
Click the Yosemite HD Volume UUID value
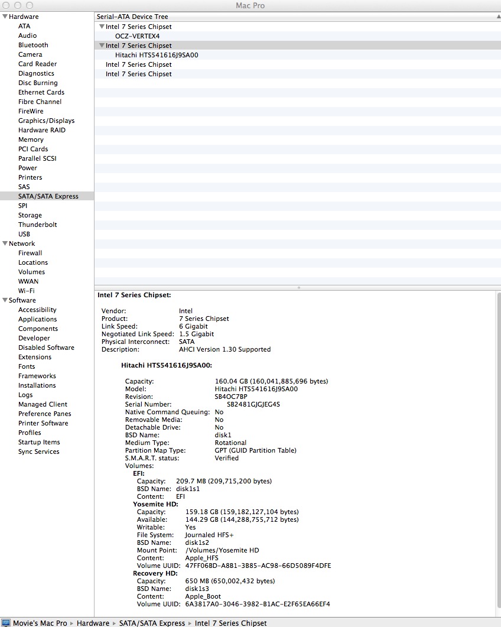258,566
